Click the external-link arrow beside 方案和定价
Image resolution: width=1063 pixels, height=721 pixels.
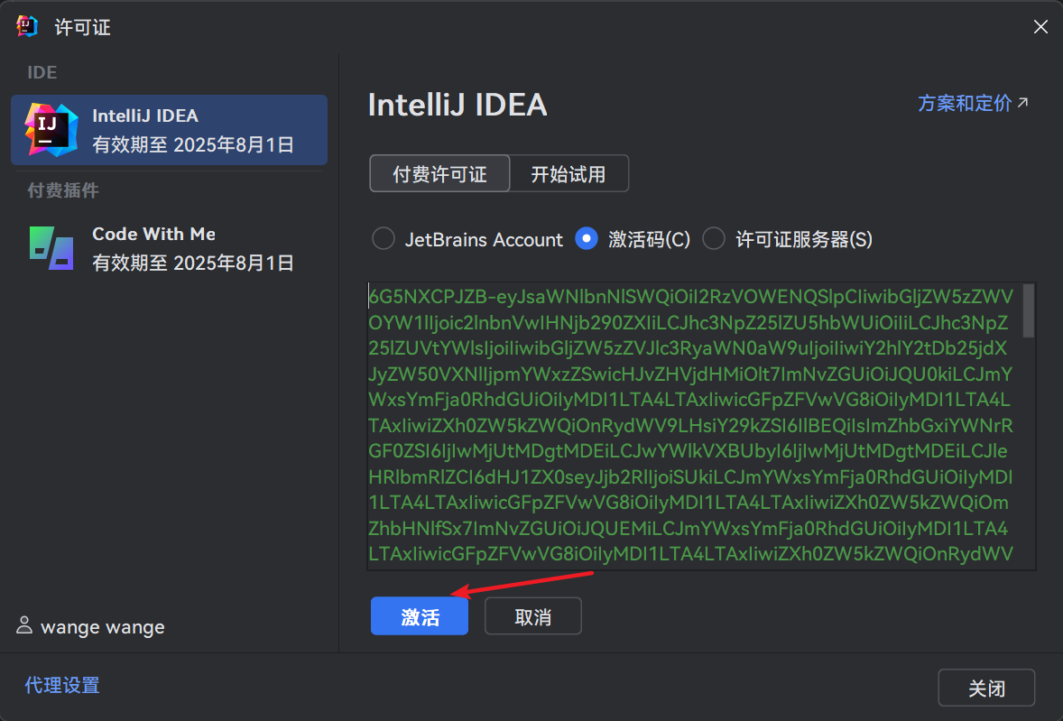coord(1023,103)
